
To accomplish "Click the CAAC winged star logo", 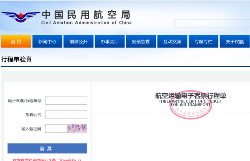I will (x=21, y=17).
